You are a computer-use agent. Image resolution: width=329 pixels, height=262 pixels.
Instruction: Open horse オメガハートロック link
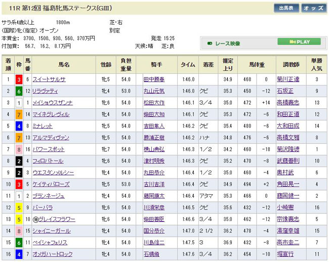tap(52, 254)
